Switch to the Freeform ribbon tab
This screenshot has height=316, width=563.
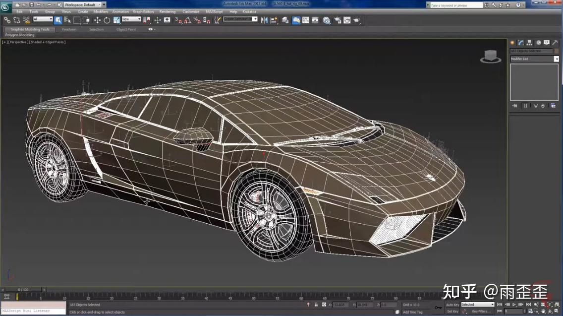[70, 30]
